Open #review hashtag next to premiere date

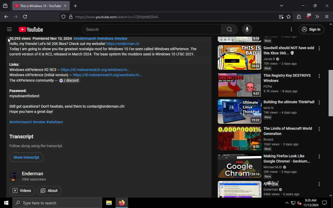(x=121, y=38)
